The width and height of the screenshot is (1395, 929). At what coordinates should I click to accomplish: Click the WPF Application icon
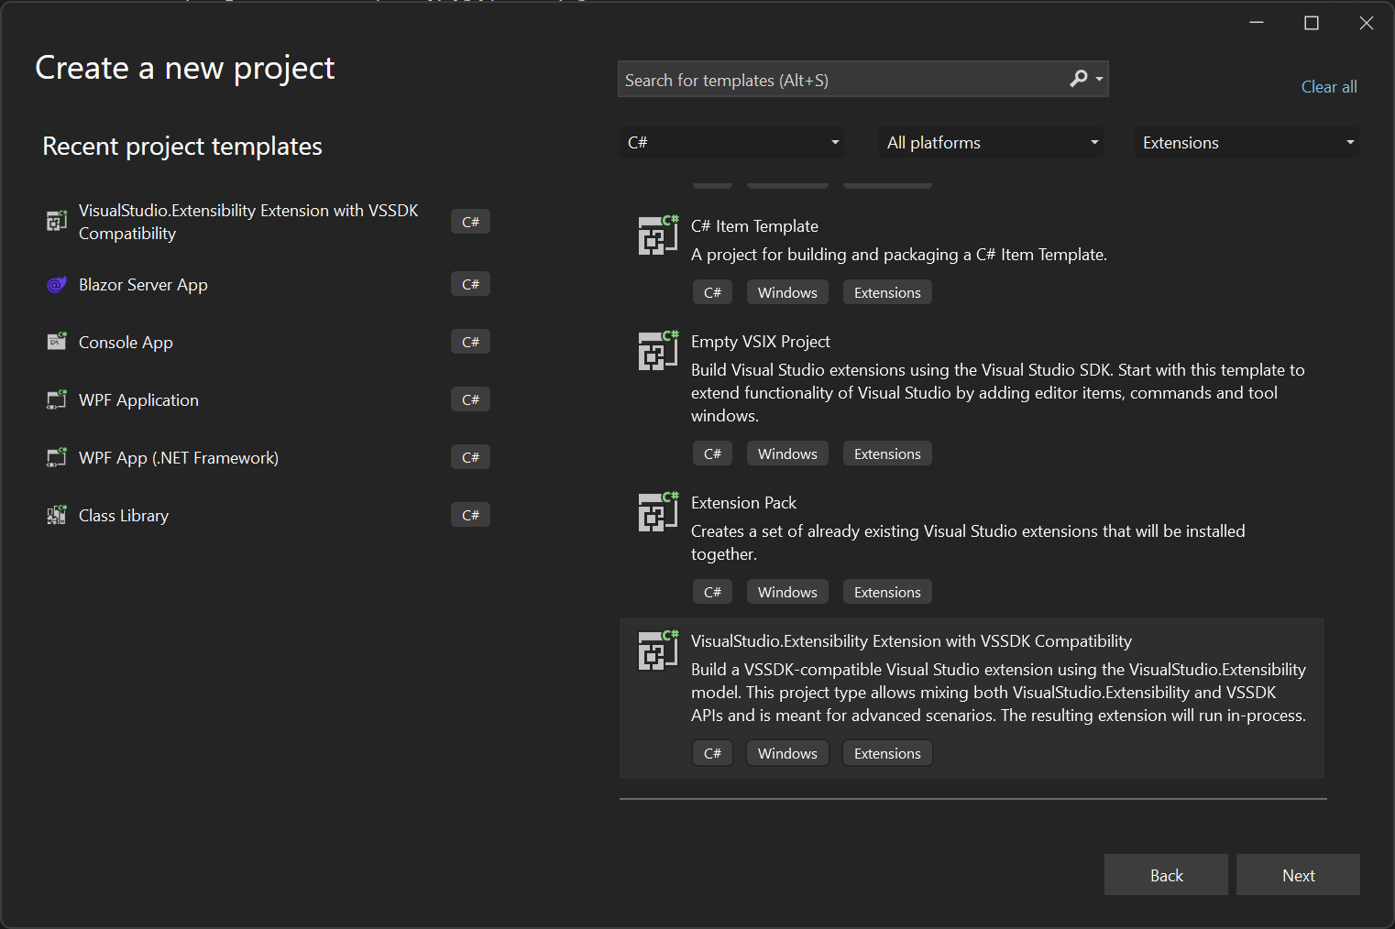pyautogui.click(x=57, y=399)
